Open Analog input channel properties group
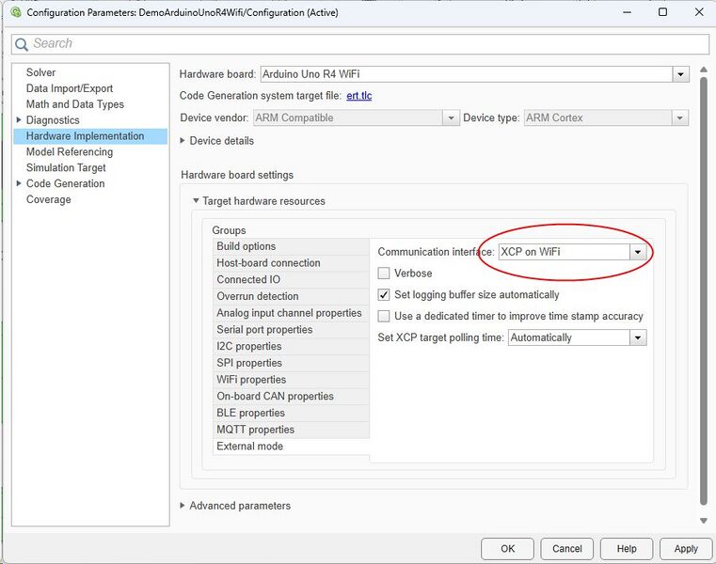This screenshot has height=564, width=716. (x=291, y=313)
